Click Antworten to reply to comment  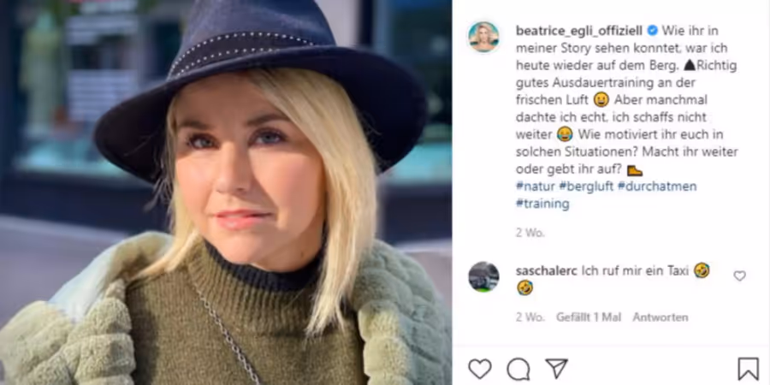(660, 317)
